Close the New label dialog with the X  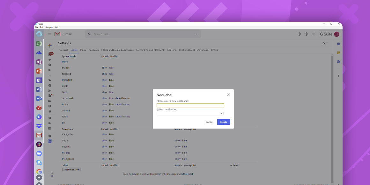coord(228,95)
